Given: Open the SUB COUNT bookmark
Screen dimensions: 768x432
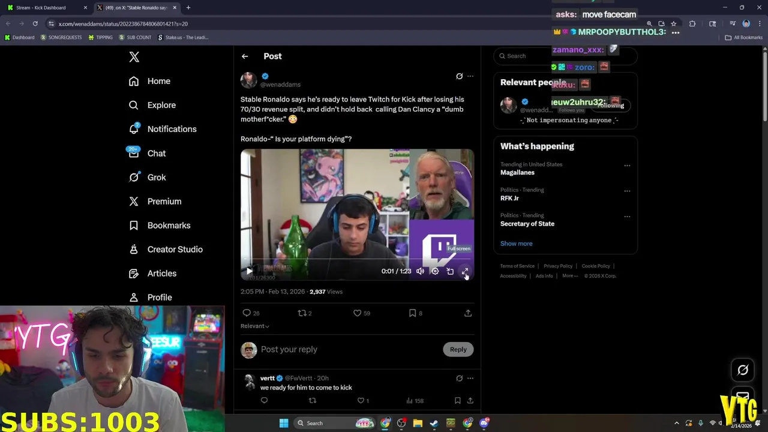Looking at the screenshot, I should coord(135,37).
